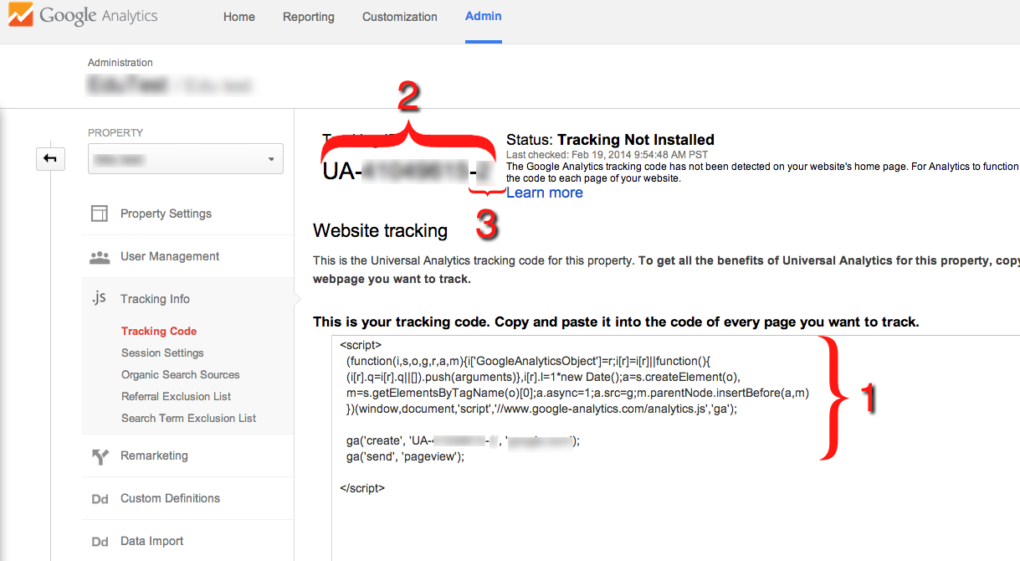Screen dimensions: 1020x561
Task: Go to the Customization tab
Action: pos(399,16)
